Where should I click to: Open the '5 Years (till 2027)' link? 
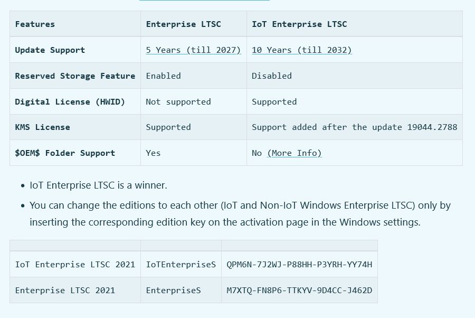(193, 50)
